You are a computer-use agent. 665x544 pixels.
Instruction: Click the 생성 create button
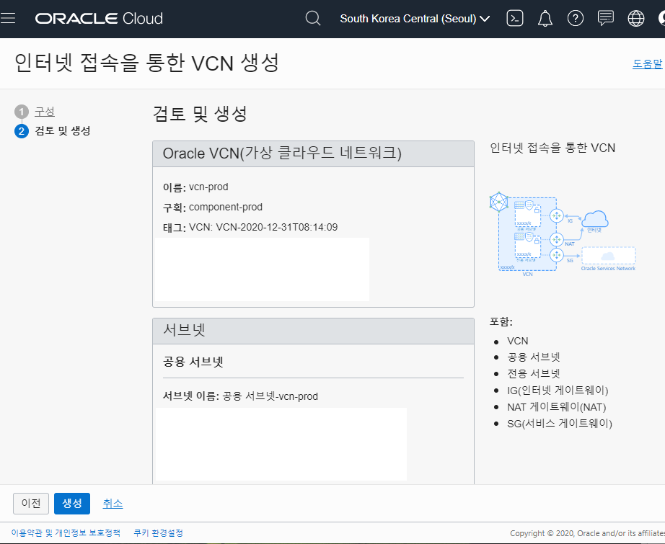(x=72, y=504)
